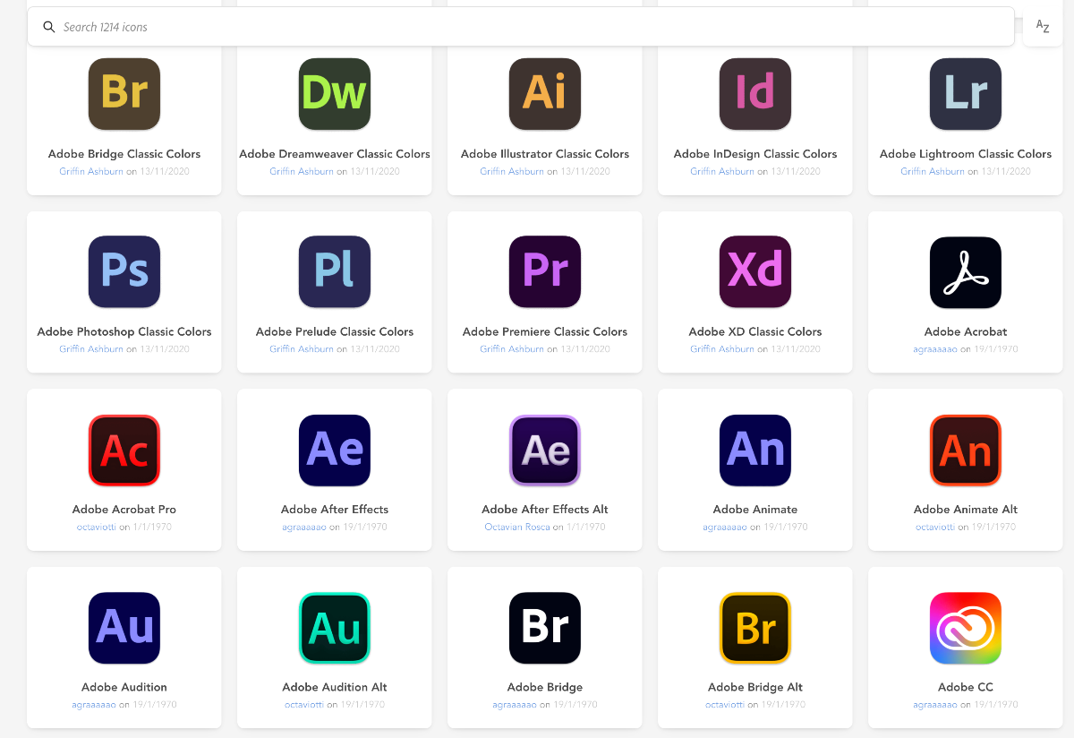The width and height of the screenshot is (1074, 738).
Task: Pick the Adobe Lightroom Classic Colors icon
Action: [966, 94]
